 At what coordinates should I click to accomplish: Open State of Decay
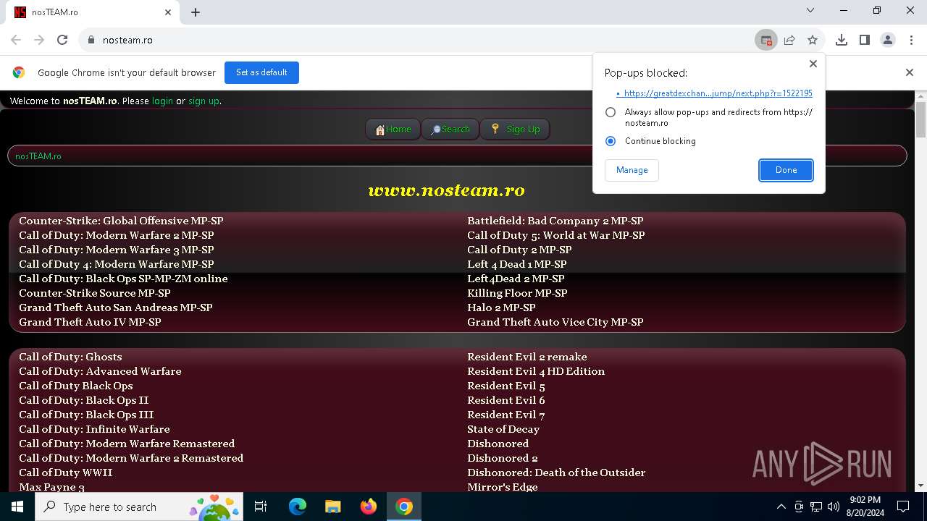click(x=503, y=429)
